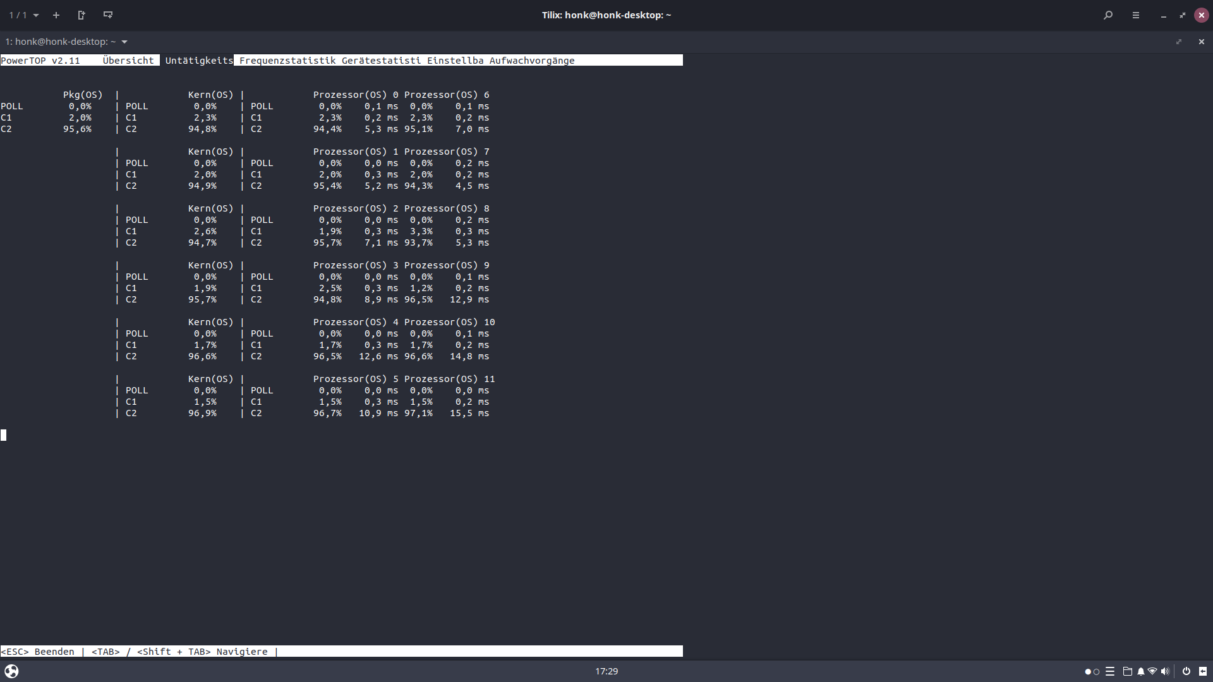Click the Prozessor(OS) 1 header
Image resolution: width=1213 pixels, height=682 pixels.
[x=356, y=152]
